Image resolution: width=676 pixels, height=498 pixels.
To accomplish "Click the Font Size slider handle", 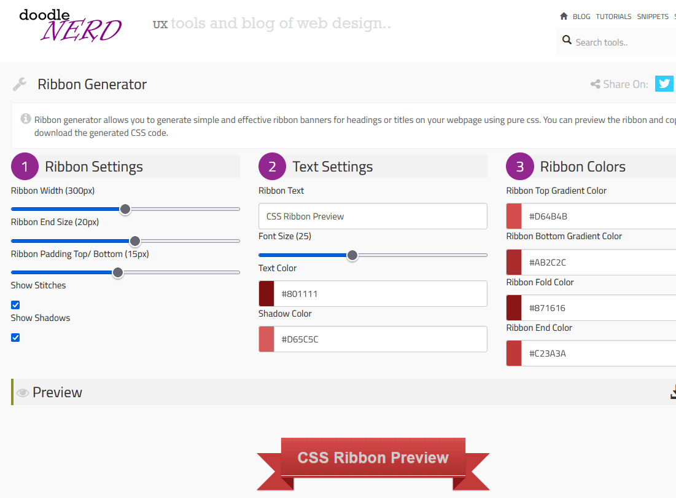I will click(x=352, y=255).
